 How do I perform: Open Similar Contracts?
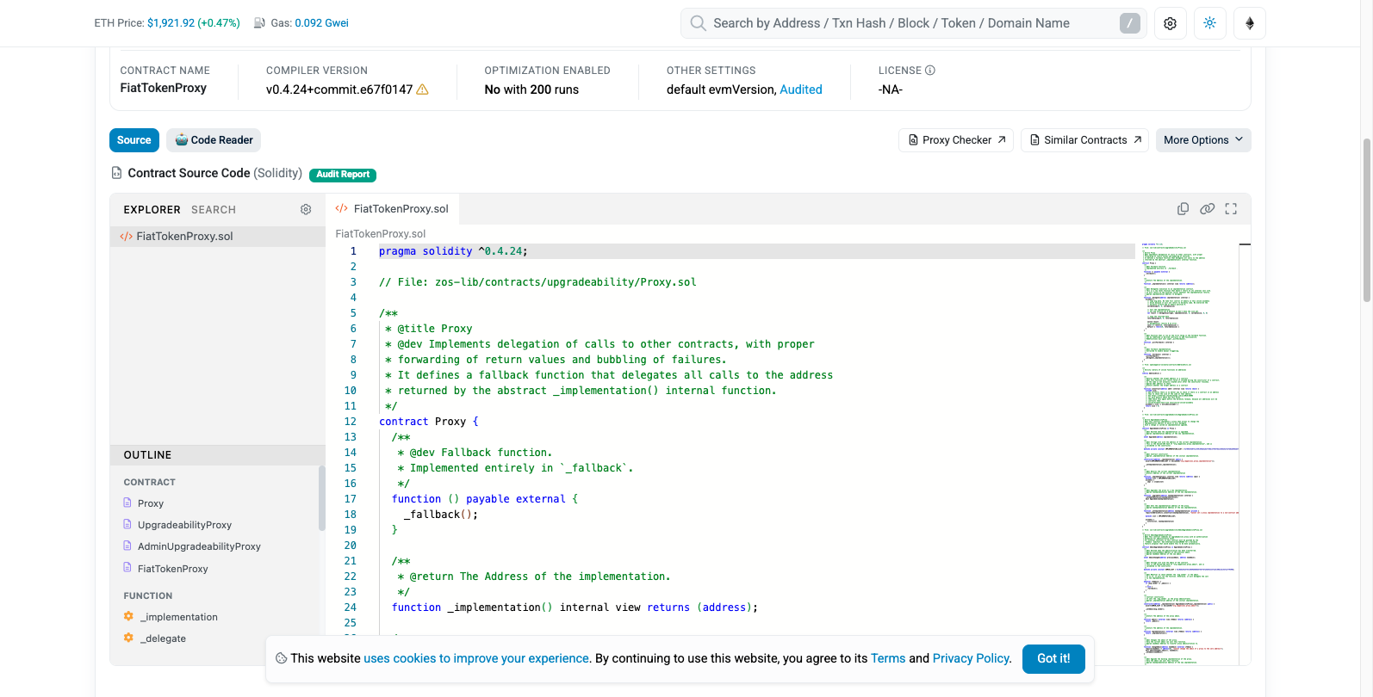tap(1084, 140)
